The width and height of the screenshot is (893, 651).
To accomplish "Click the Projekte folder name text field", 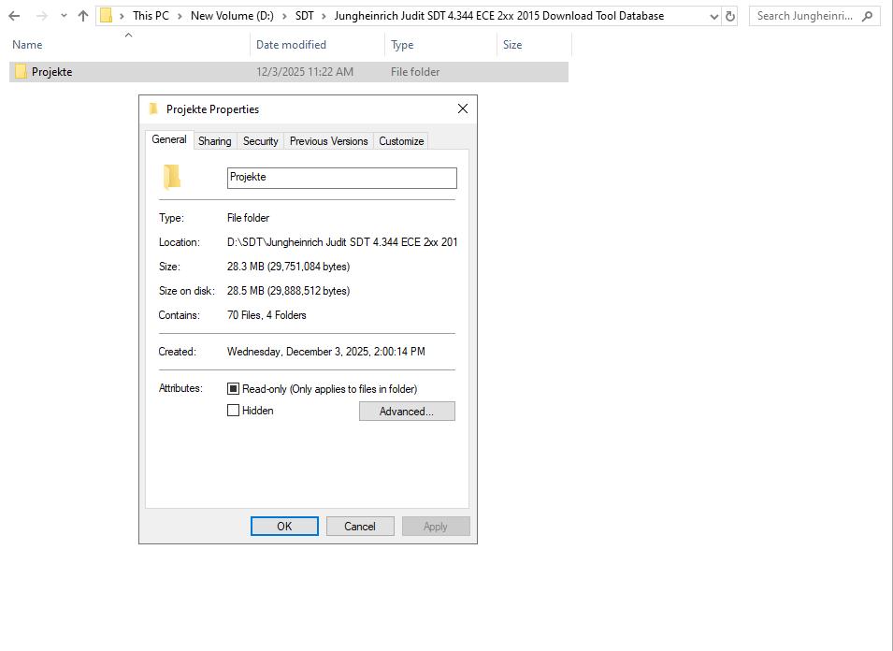I will (341, 177).
